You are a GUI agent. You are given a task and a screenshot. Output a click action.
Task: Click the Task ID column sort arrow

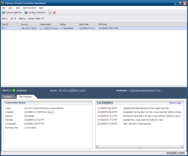tap(18, 24)
